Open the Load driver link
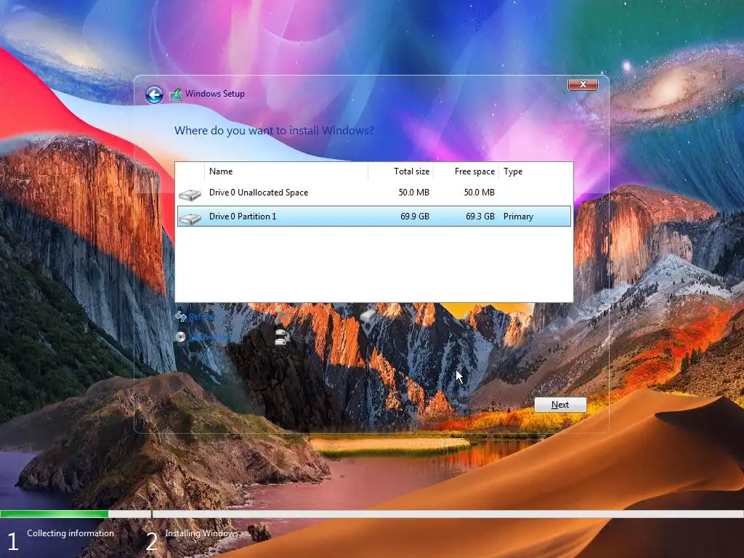Screen dimensions: 744x558 click(x=209, y=337)
